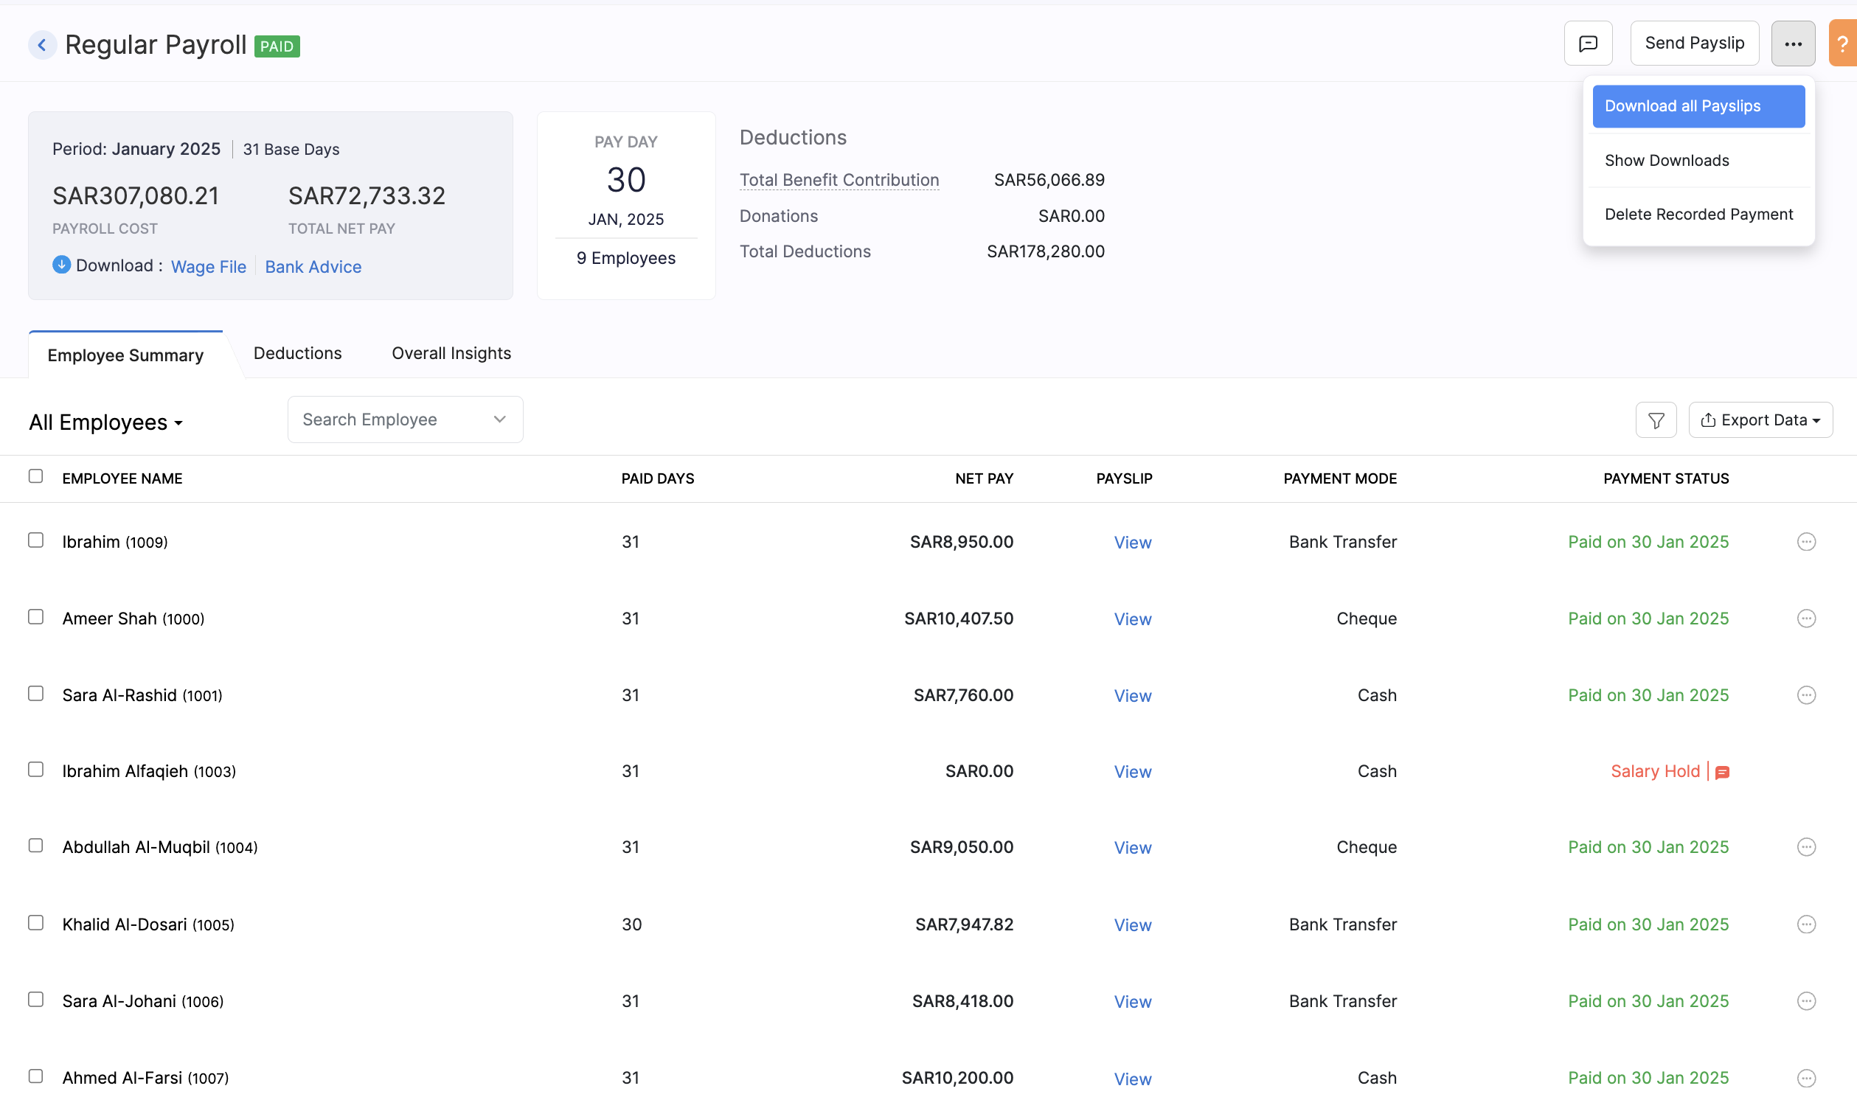This screenshot has width=1857, height=1097.
Task: Click the download icon before Wage File
Action: coord(61,265)
